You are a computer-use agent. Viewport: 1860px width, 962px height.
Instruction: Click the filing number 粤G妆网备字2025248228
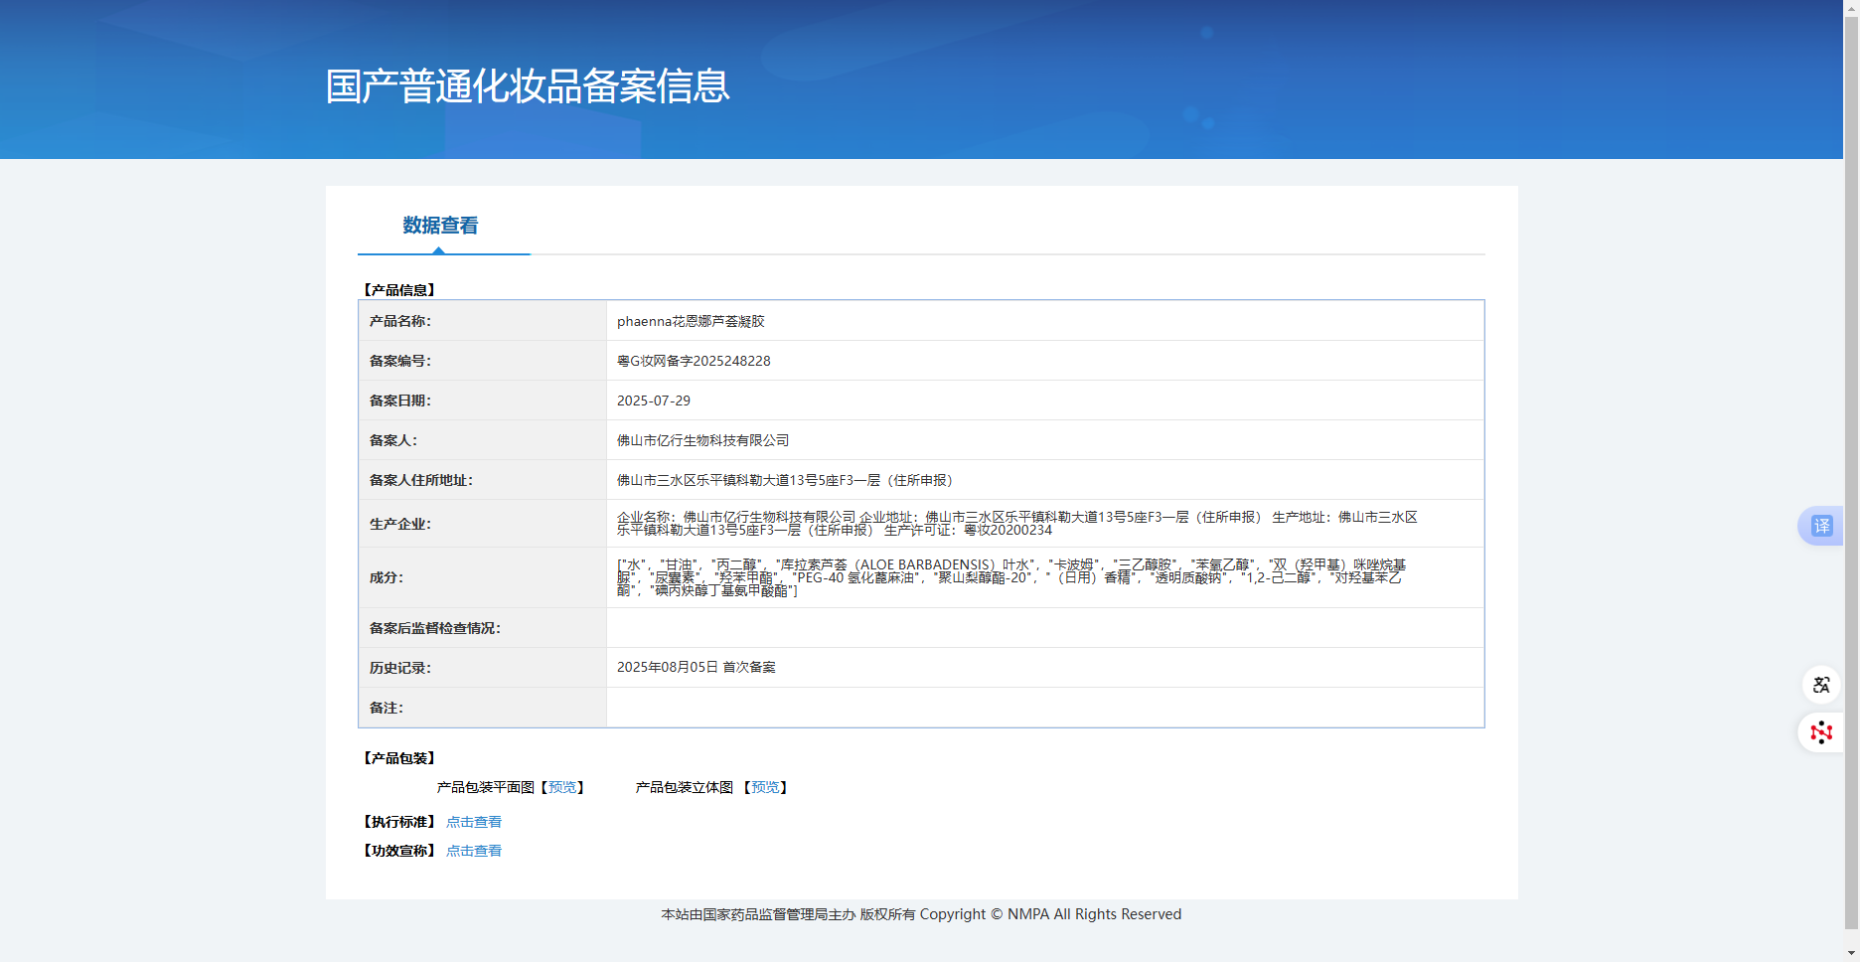(694, 361)
